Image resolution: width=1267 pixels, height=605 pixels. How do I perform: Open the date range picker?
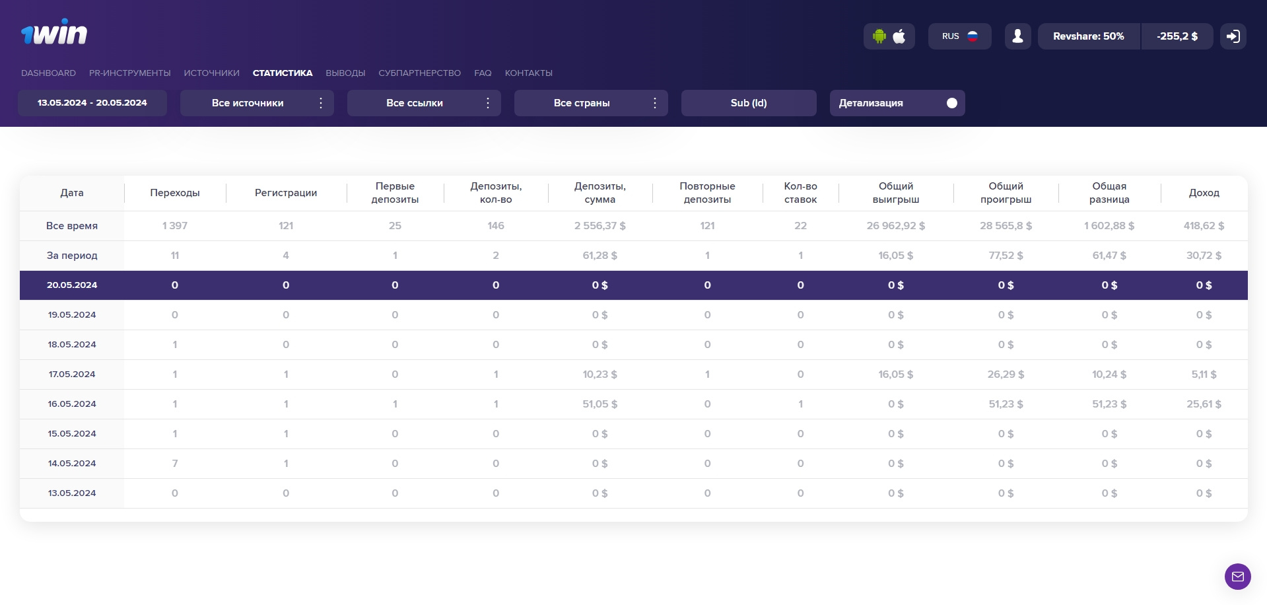[92, 103]
